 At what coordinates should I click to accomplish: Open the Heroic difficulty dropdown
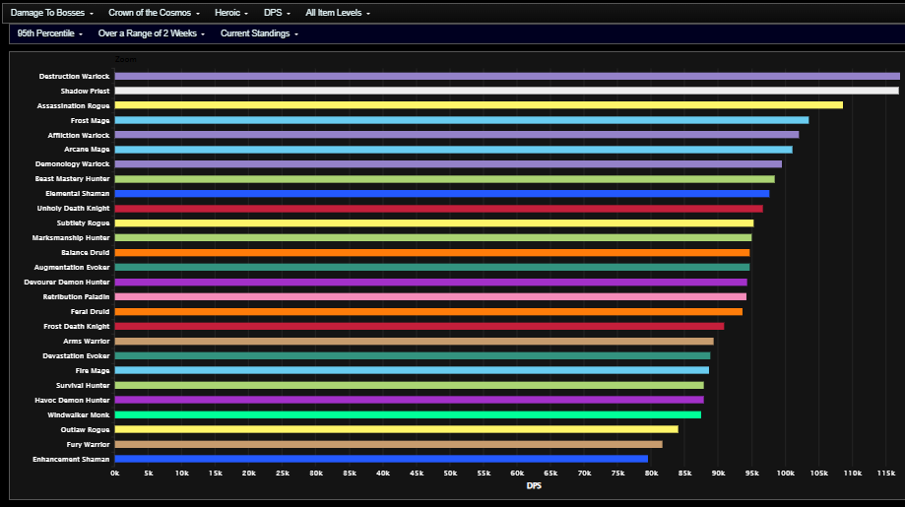tap(230, 13)
